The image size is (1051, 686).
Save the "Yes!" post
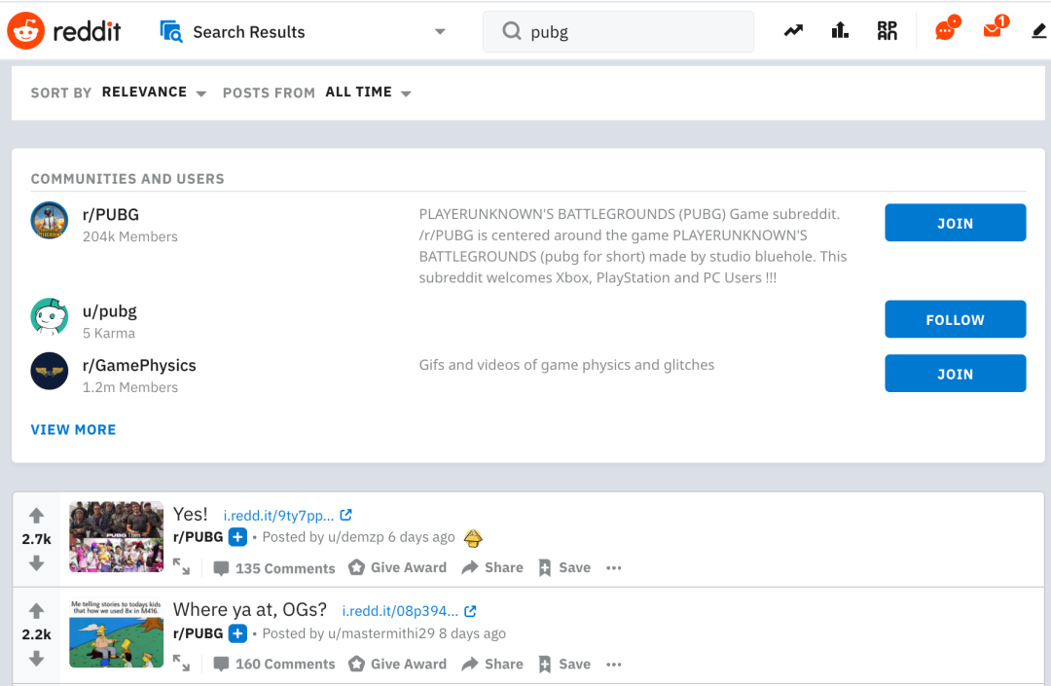tap(564, 567)
